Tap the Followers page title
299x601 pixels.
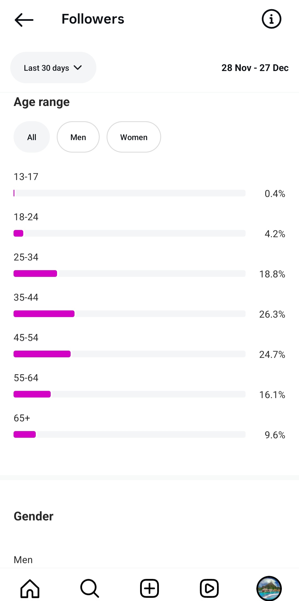pos(93,19)
